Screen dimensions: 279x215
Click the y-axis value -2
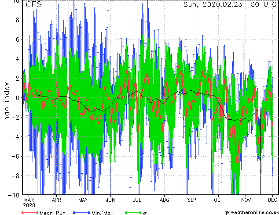[15, 117]
